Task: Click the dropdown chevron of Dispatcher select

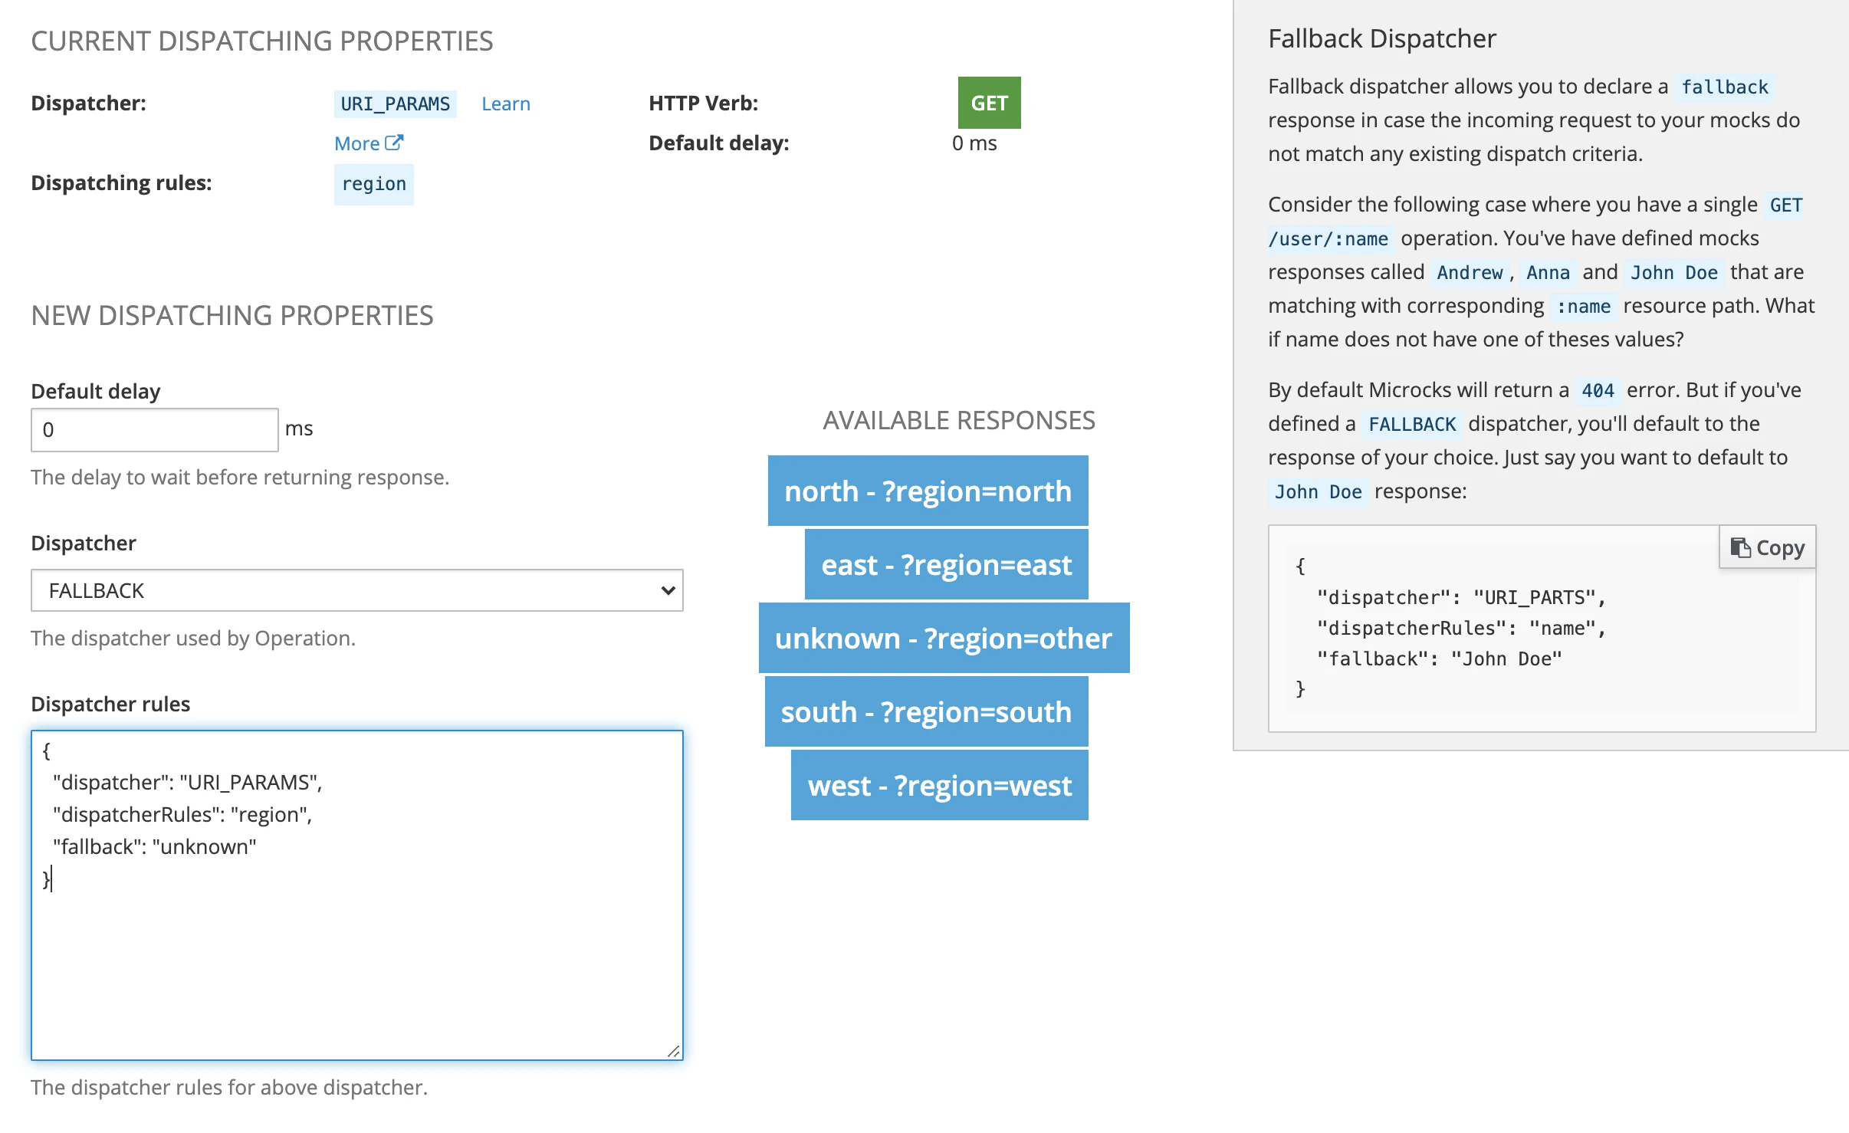Action: click(x=668, y=590)
